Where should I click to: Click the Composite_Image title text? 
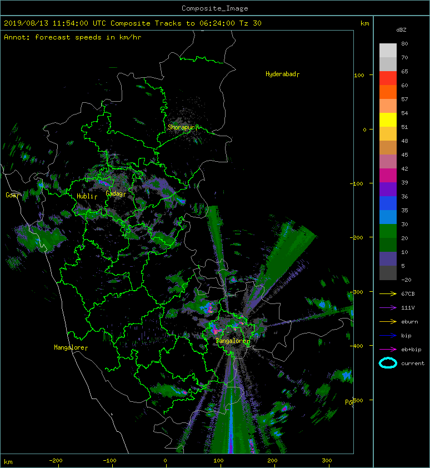pyautogui.click(x=215, y=8)
